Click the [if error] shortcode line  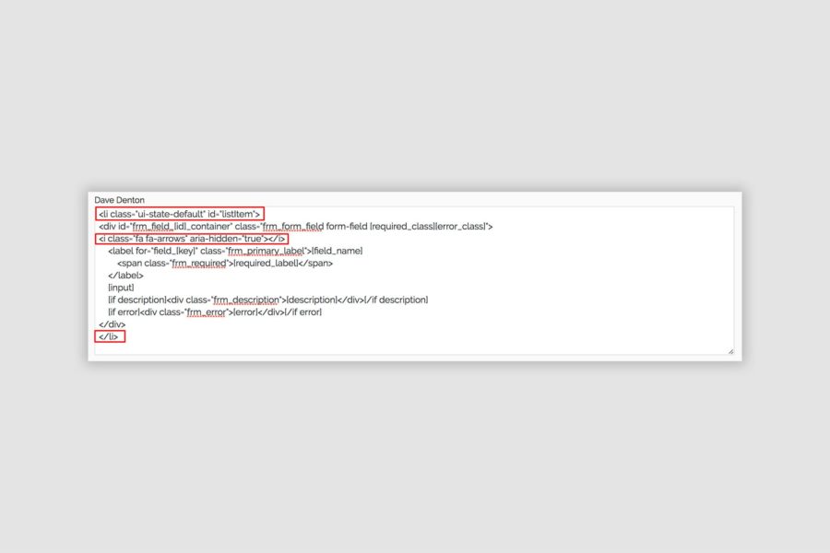pyautogui.click(x=214, y=312)
